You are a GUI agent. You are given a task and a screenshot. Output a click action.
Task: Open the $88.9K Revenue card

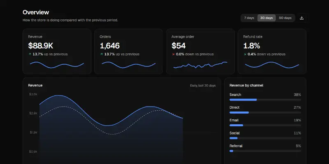coord(57,52)
